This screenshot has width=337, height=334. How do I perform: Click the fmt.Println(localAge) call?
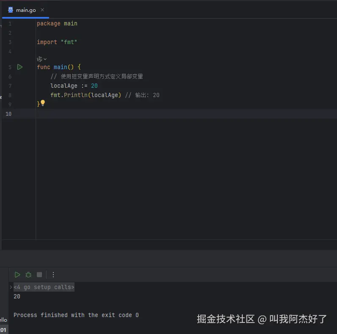click(x=86, y=95)
